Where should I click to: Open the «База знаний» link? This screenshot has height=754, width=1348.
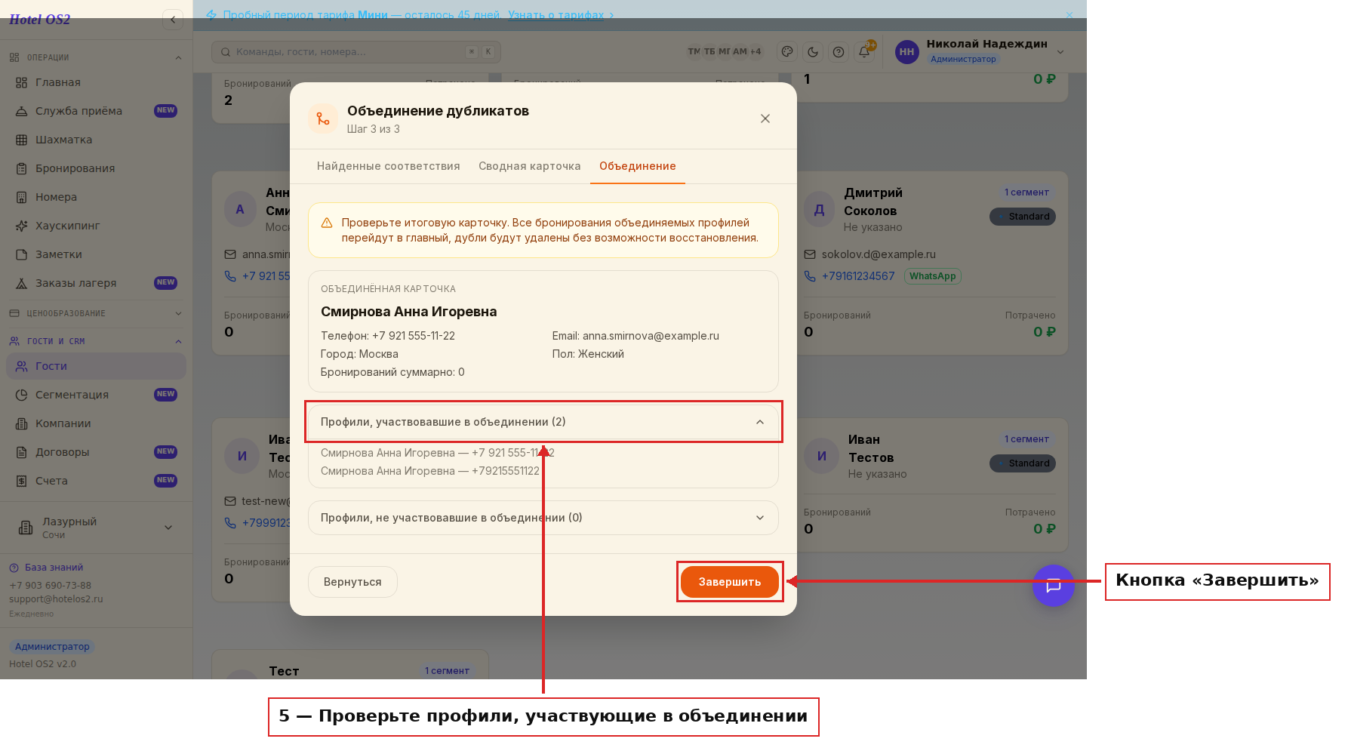(46, 568)
